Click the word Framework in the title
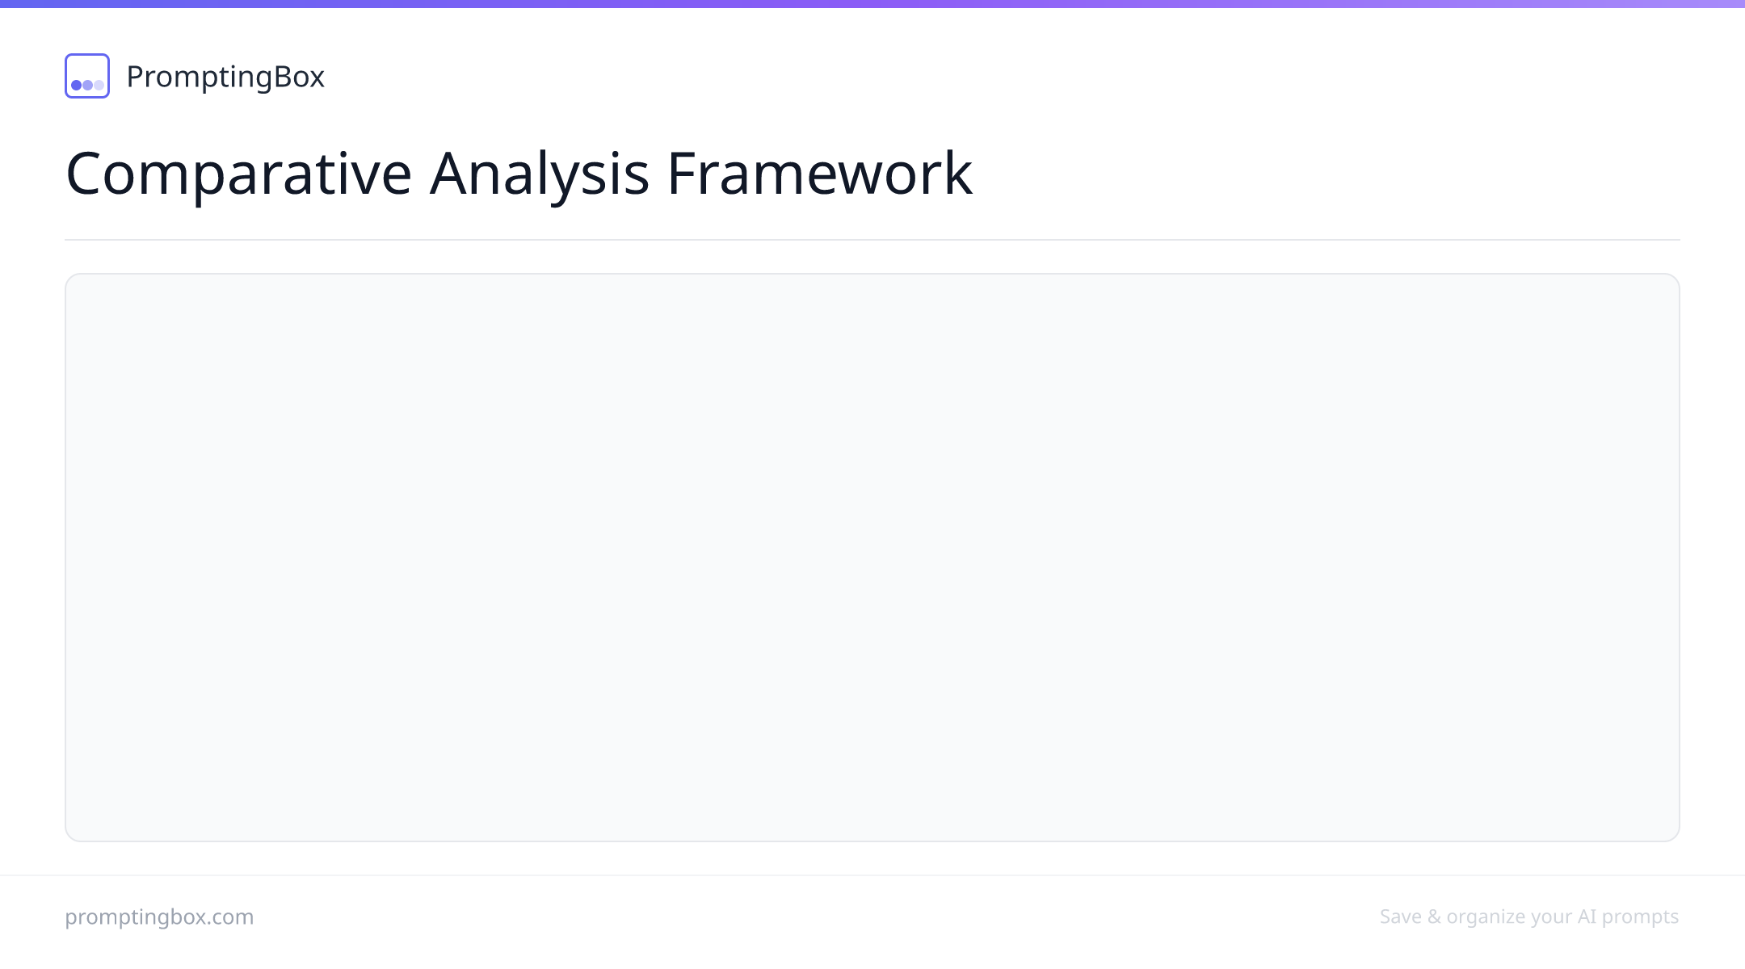 pyautogui.click(x=820, y=174)
